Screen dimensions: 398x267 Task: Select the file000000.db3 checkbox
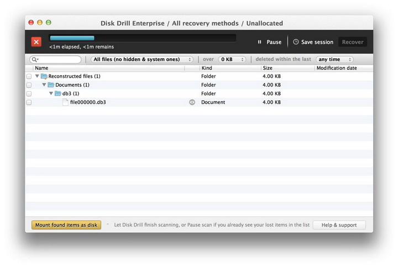[x=29, y=102]
